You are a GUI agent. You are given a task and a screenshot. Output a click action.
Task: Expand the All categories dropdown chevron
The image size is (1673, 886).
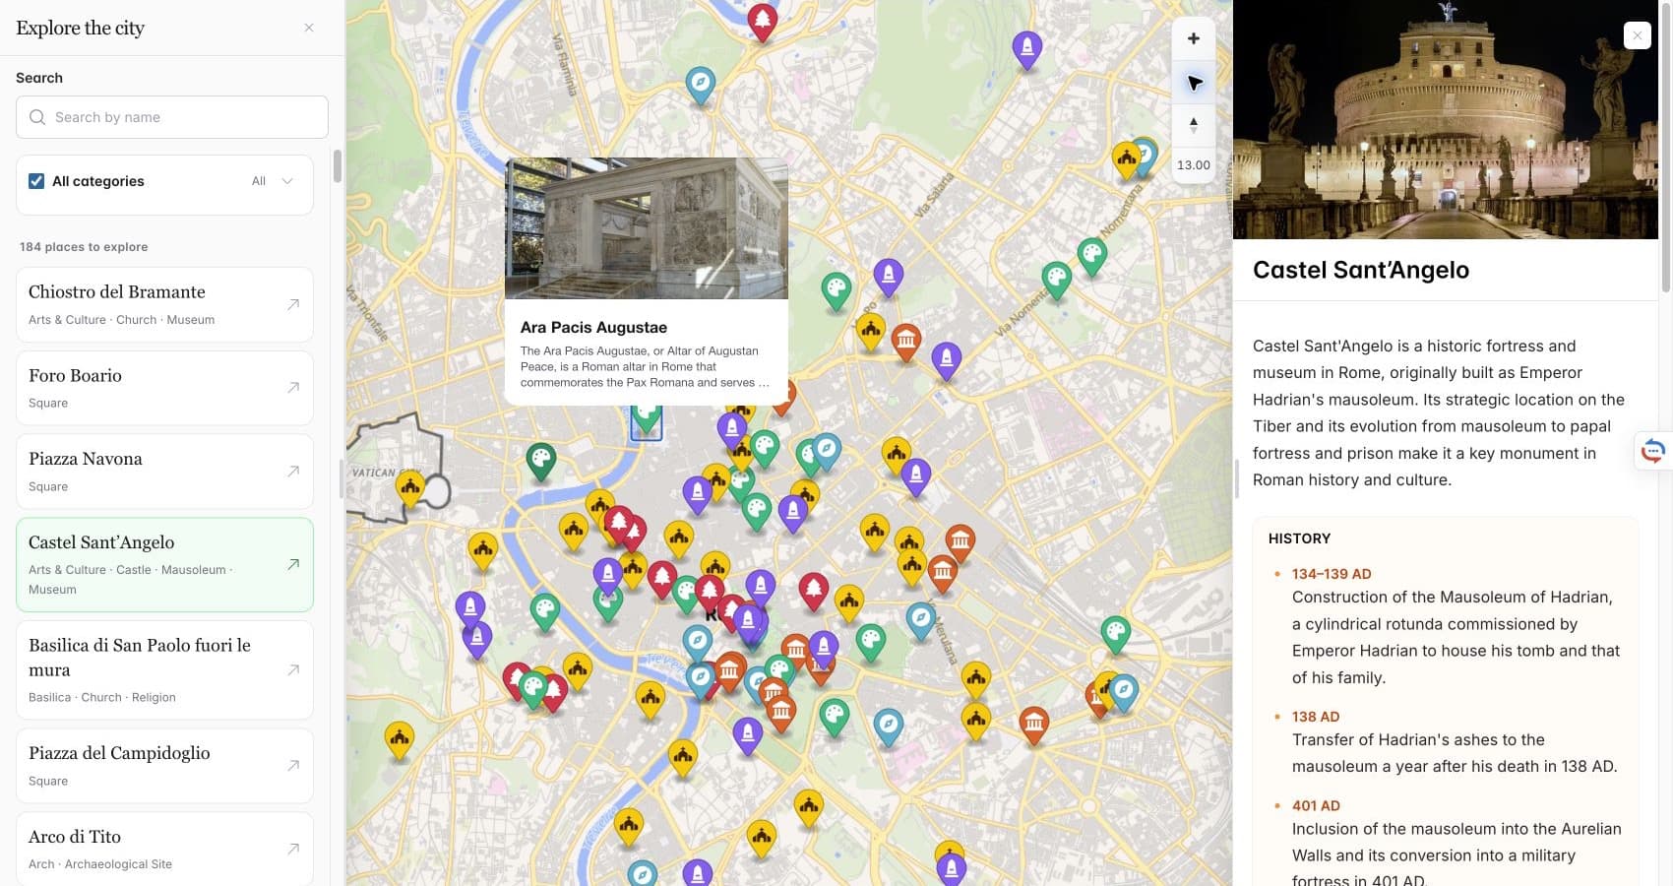point(287,181)
